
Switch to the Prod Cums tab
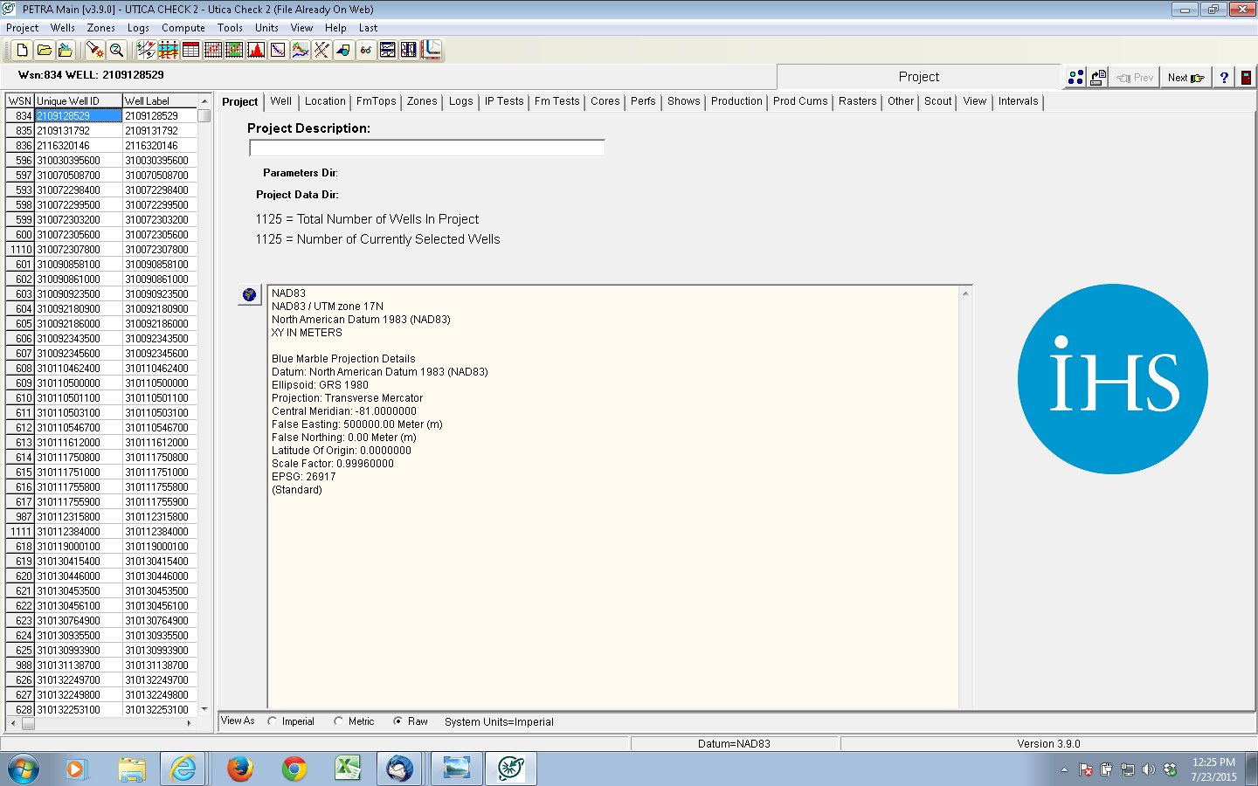pyautogui.click(x=800, y=101)
